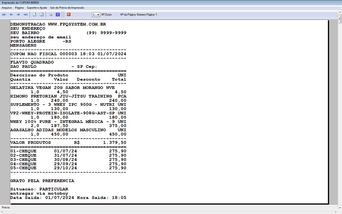Click the blue page setup icon
Screen dimensions: 342x214
click(x=58, y=15)
